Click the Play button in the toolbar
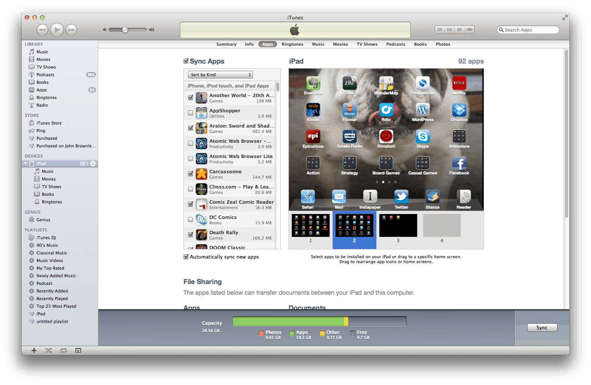Viewport: 591px width, 385px height. (x=57, y=30)
